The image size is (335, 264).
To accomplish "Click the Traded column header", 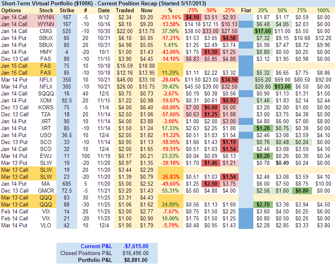I will tap(125, 10).
